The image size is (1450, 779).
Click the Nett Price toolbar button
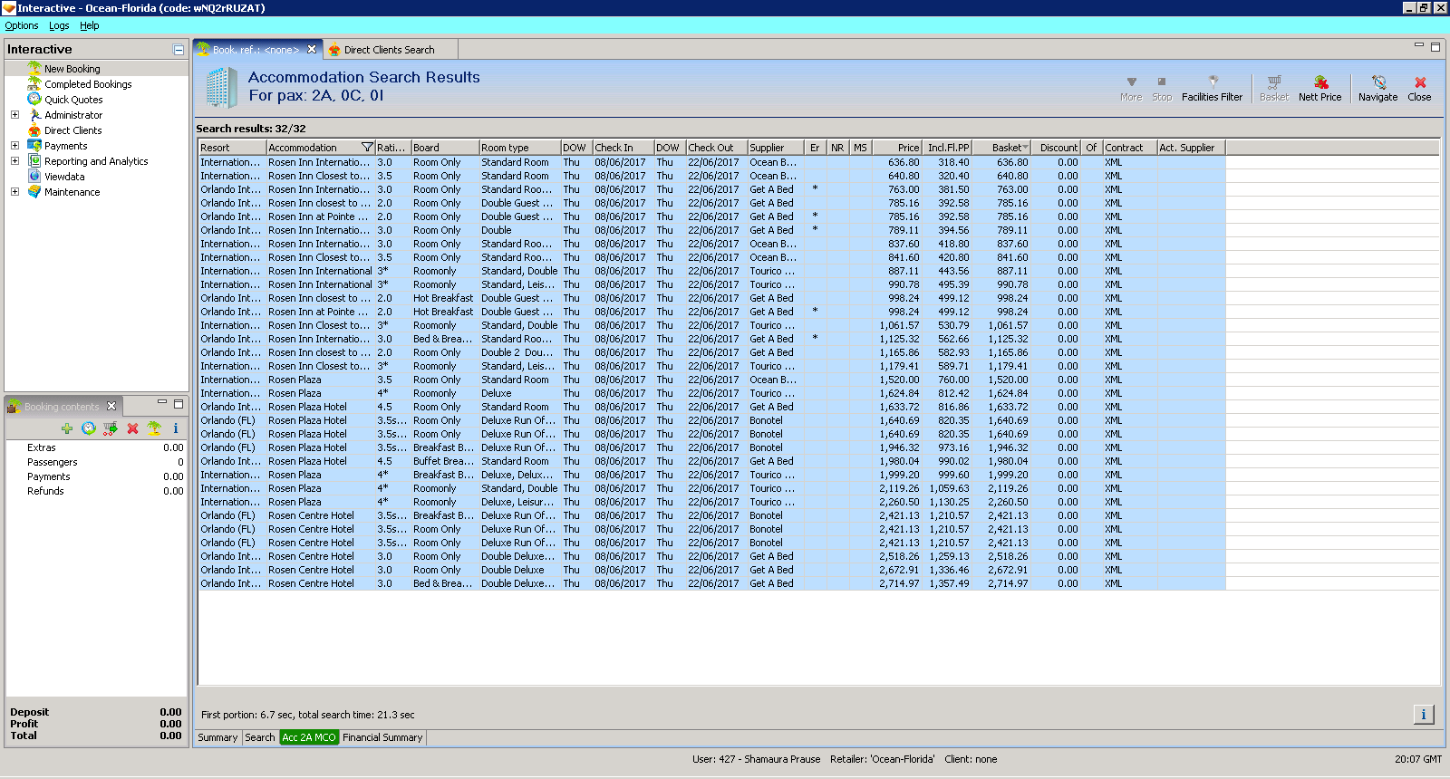1319,88
